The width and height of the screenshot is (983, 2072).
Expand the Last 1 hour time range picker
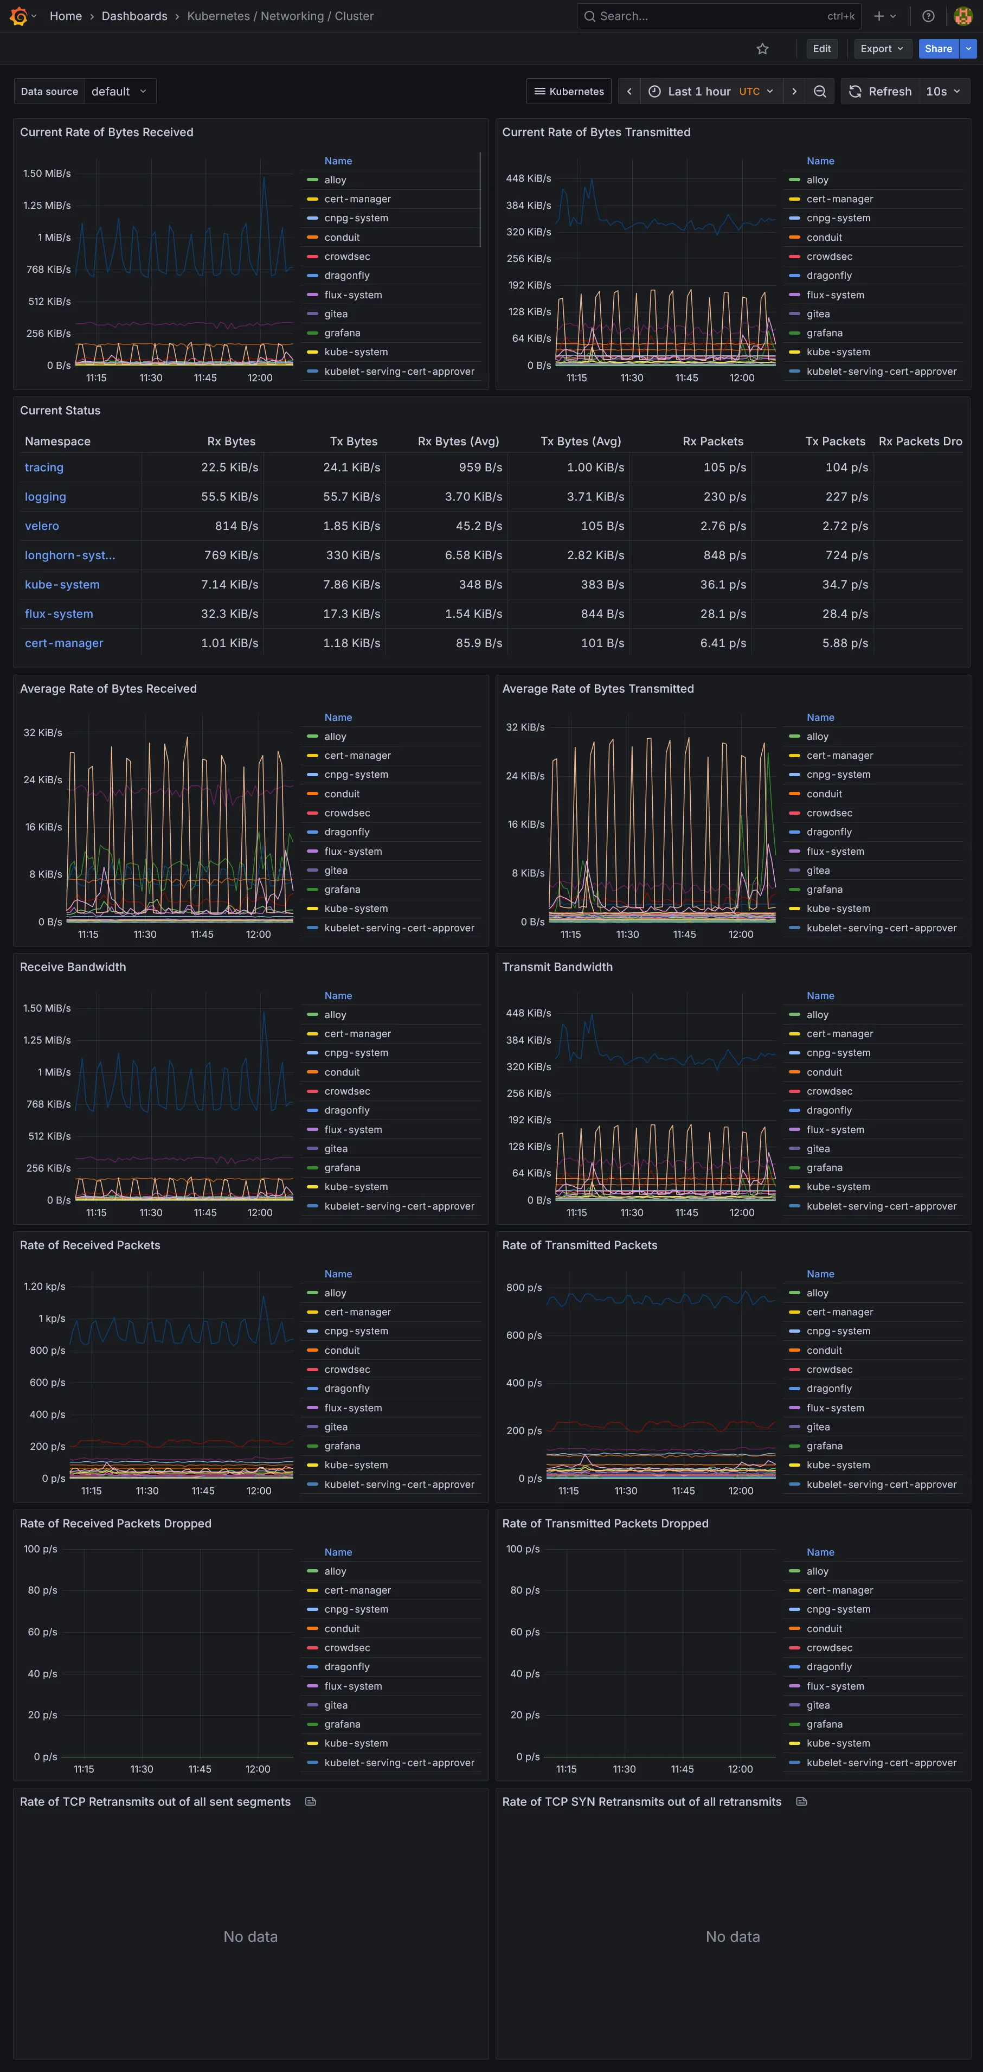pos(701,91)
